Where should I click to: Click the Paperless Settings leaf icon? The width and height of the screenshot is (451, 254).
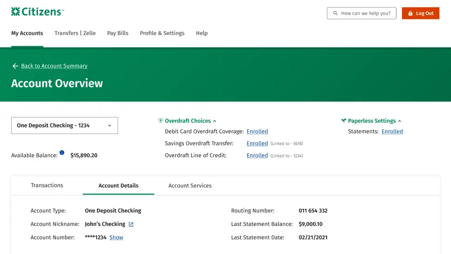[344, 121]
